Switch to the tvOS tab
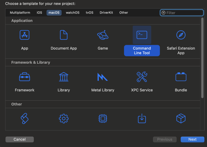The width and height of the screenshot is (207, 147). click(89, 13)
